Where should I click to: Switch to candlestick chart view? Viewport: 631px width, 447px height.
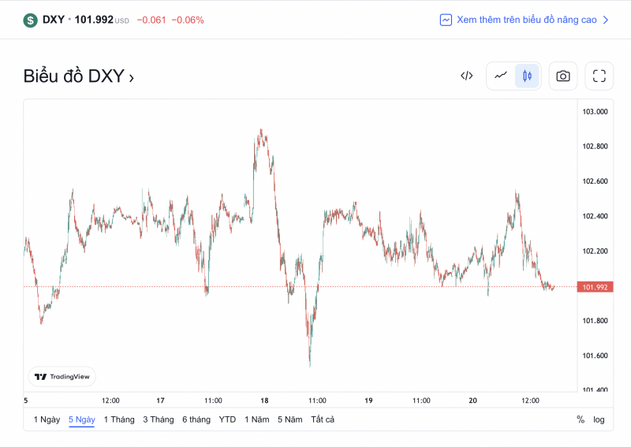pos(528,76)
